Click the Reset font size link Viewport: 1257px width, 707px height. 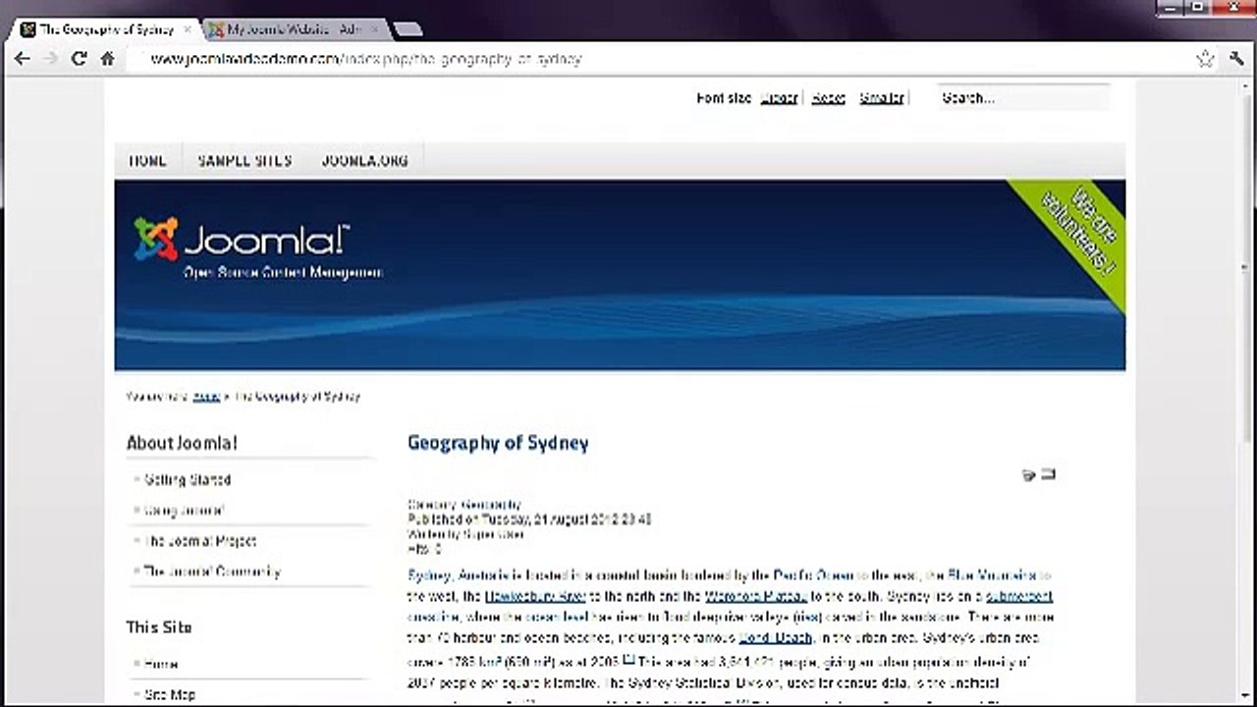828,98
